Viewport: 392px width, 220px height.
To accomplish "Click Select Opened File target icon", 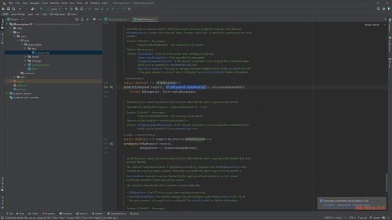I will coord(77,19).
